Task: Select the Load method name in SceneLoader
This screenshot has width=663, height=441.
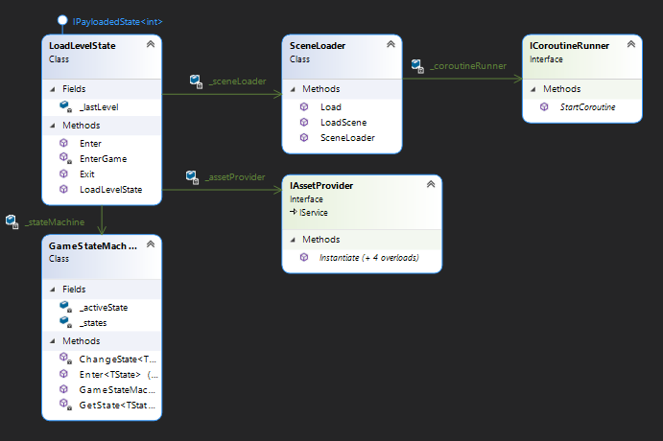Action: pos(331,107)
